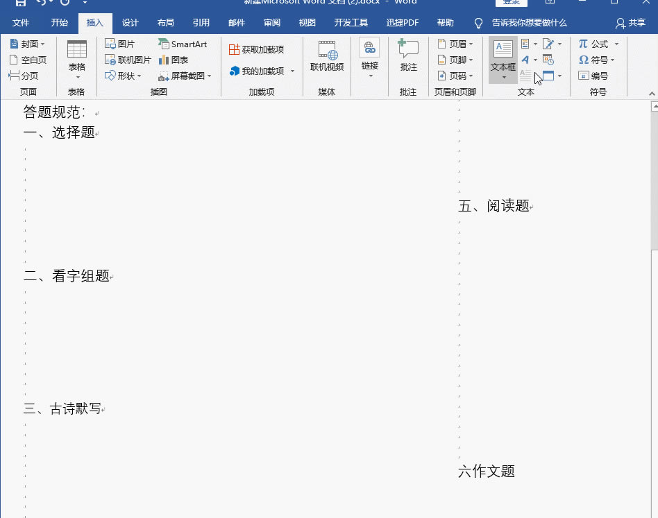Insert a page break using 分页
Image resolution: width=658 pixels, height=518 pixels.
click(x=24, y=76)
